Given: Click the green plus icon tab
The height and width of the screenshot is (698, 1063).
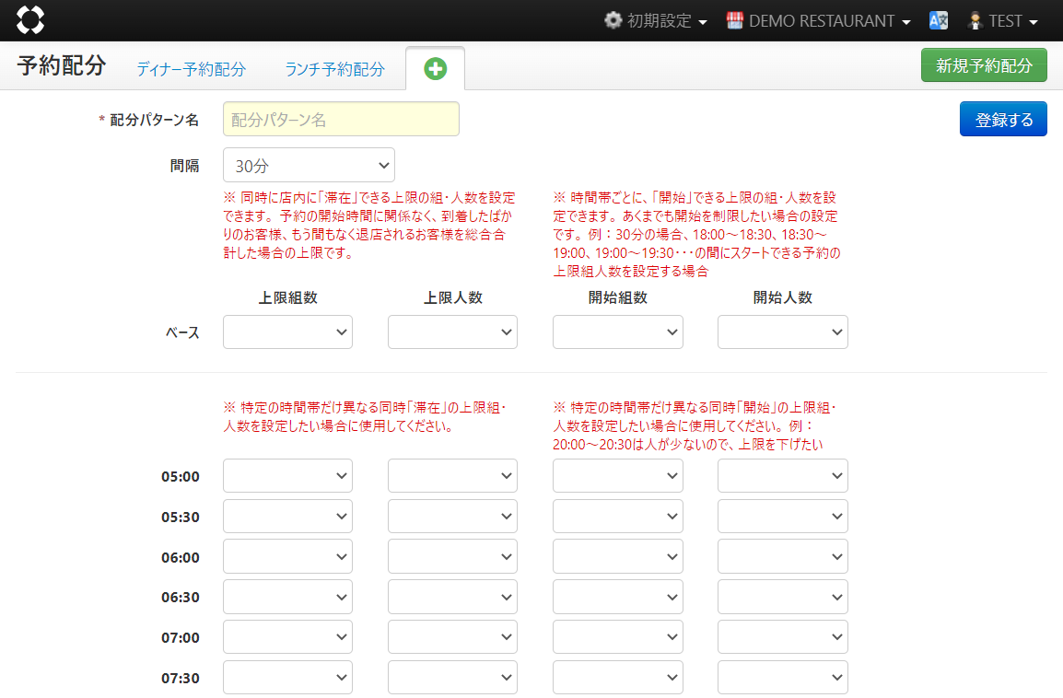Looking at the screenshot, I should (x=435, y=69).
